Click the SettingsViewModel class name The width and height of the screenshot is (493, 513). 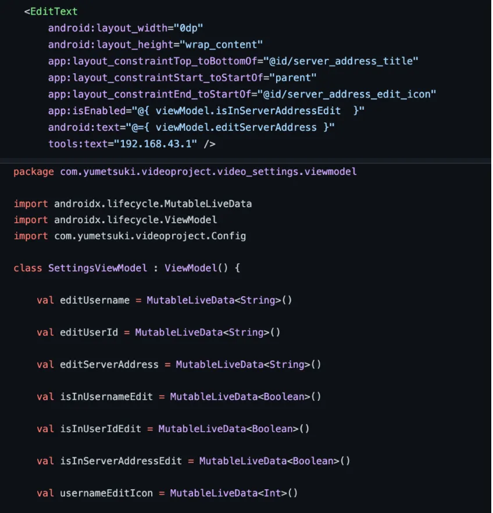pos(98,268)
